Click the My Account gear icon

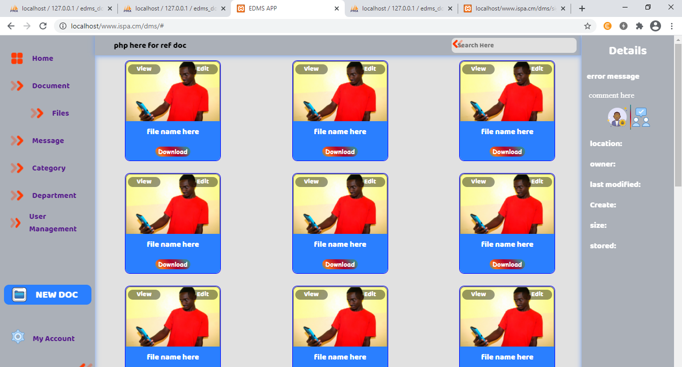(x=18, y=337)
